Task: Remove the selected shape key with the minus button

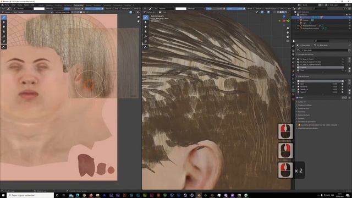Action: point(349,84)
